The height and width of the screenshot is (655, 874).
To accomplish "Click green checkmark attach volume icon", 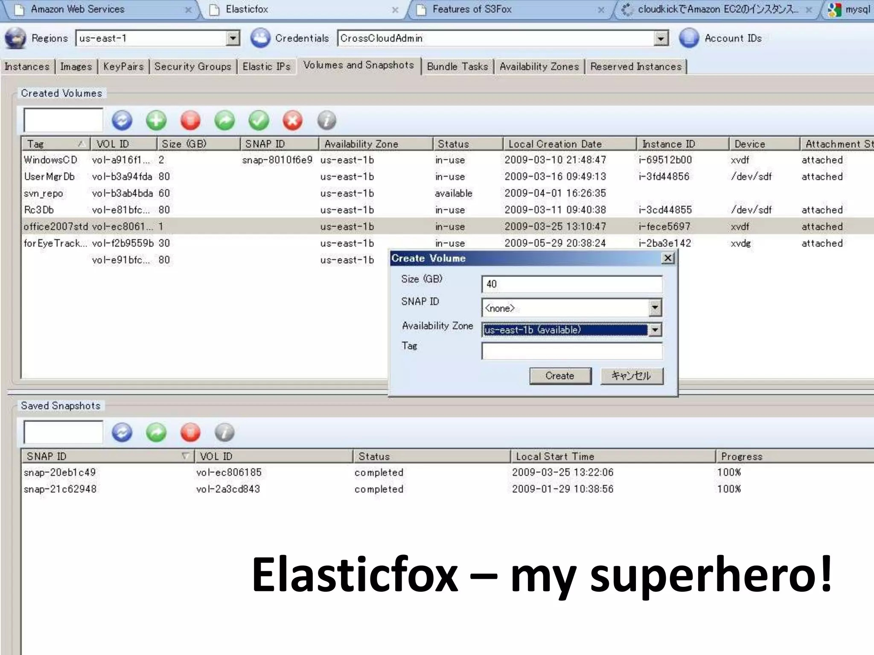I will 259,121.
